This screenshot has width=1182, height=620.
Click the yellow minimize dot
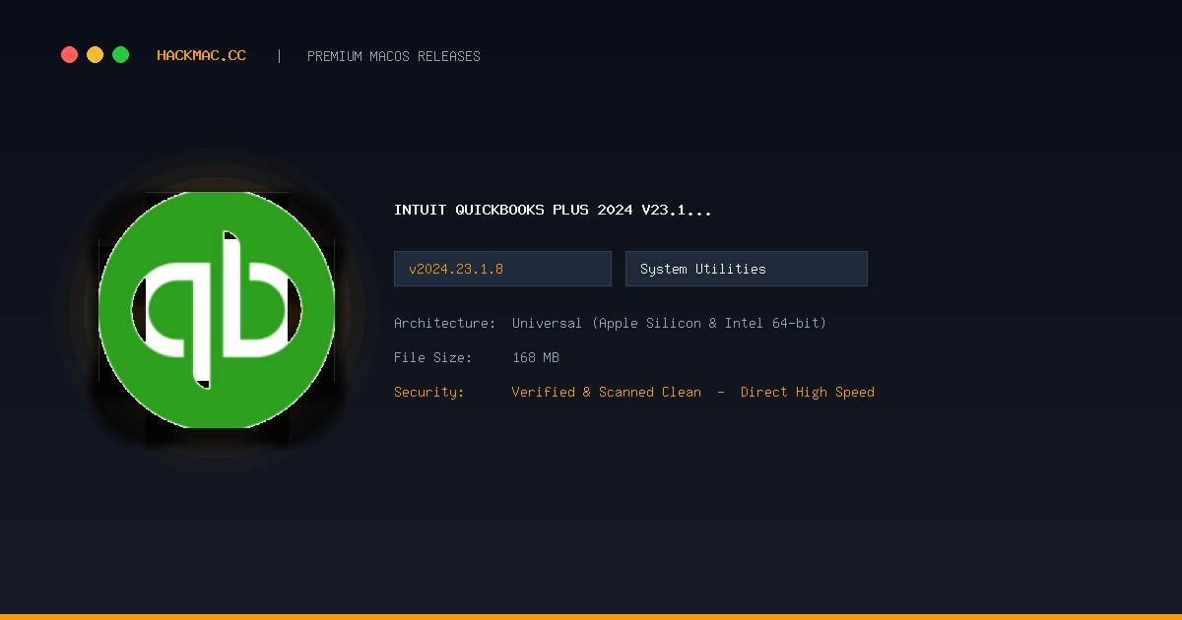95,55
